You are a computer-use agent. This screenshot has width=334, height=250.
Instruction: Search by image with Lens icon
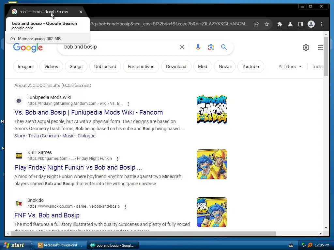pos(211,47)
